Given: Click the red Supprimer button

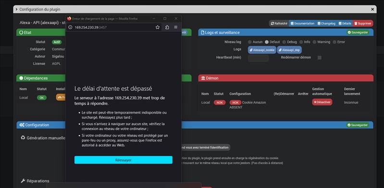Looking at the screenshot, I should [363, 23].
